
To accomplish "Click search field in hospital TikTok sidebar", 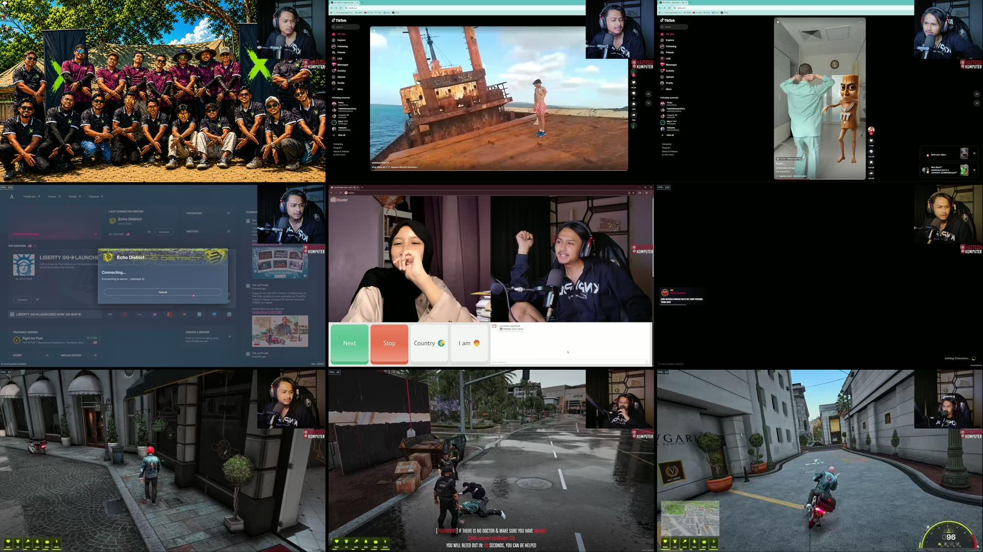I will point(673,27).
